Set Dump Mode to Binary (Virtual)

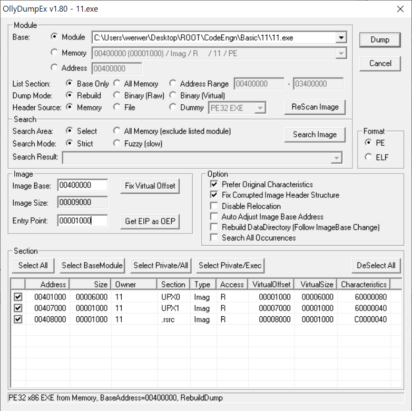pyautogui.click(x=173, y=95)
